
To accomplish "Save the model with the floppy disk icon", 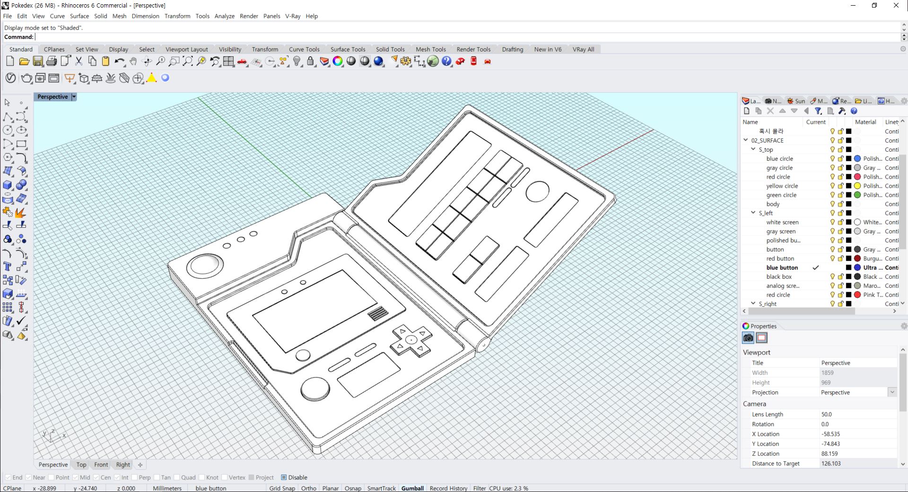I will [38, 61].
